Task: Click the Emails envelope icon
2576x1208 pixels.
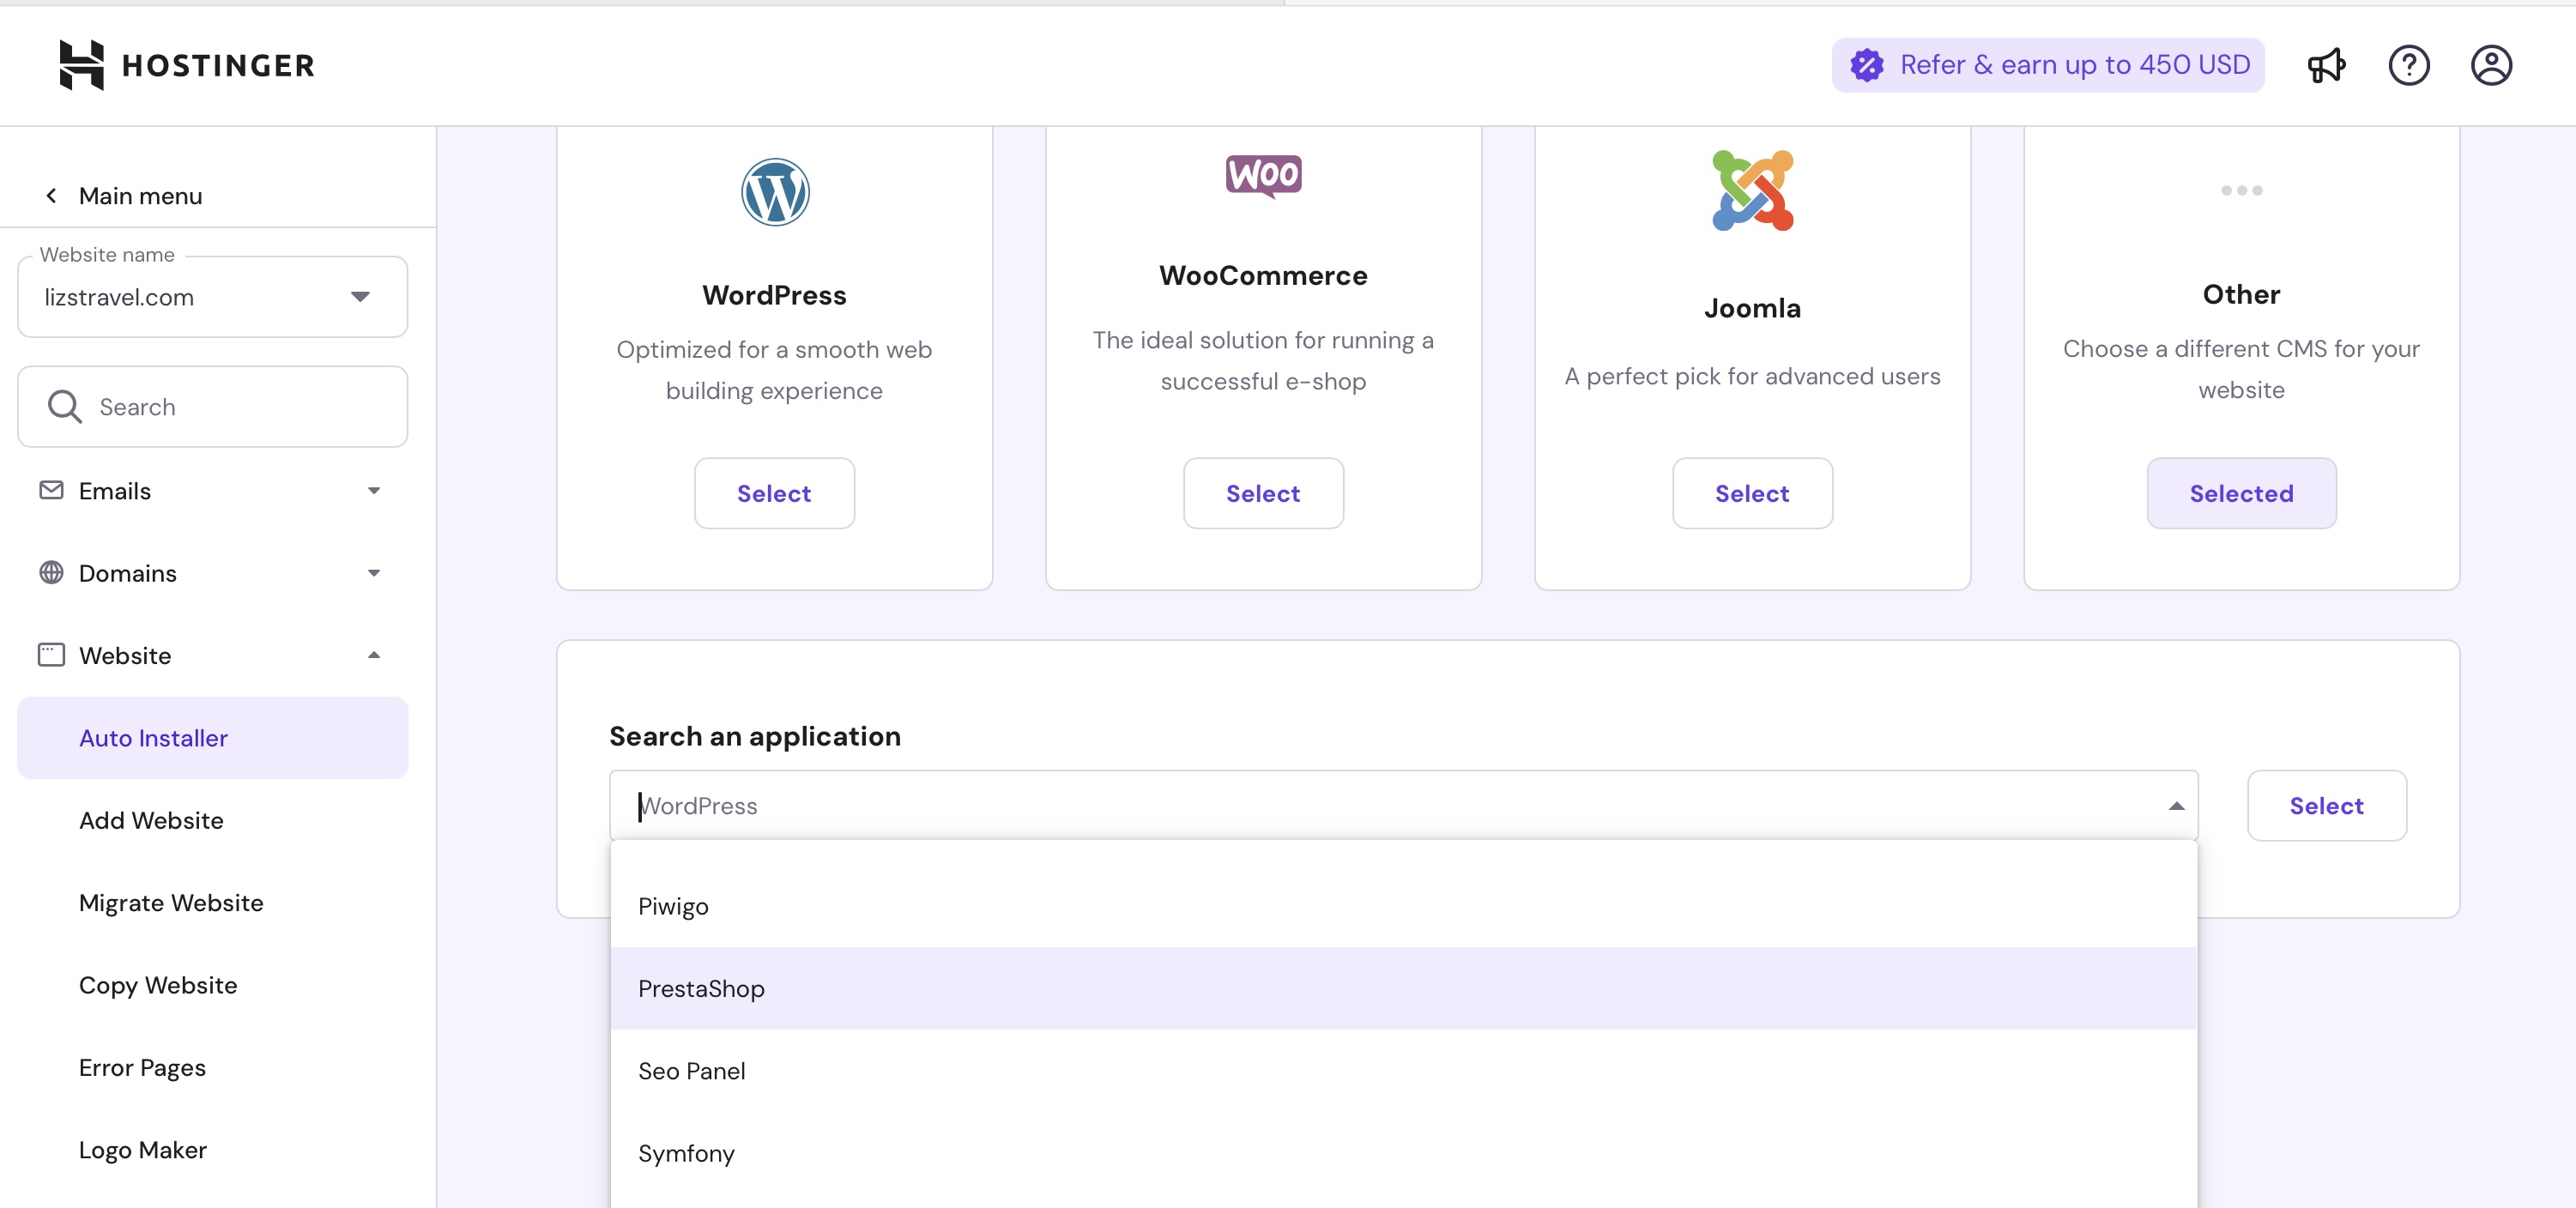Action: [51, 490]
